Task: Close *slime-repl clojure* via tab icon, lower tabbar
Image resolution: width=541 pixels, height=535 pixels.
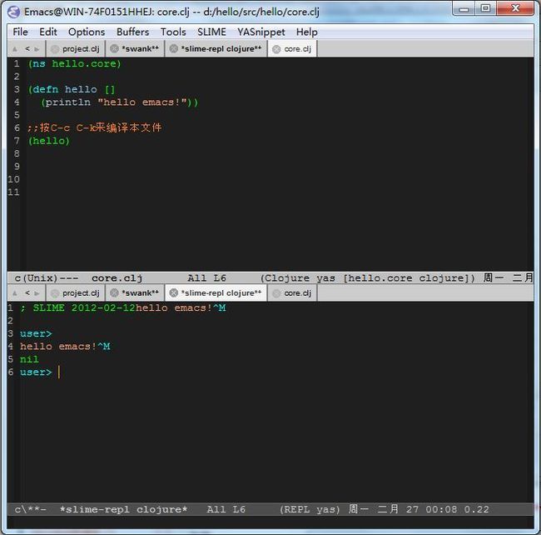Action: (174, 293)
